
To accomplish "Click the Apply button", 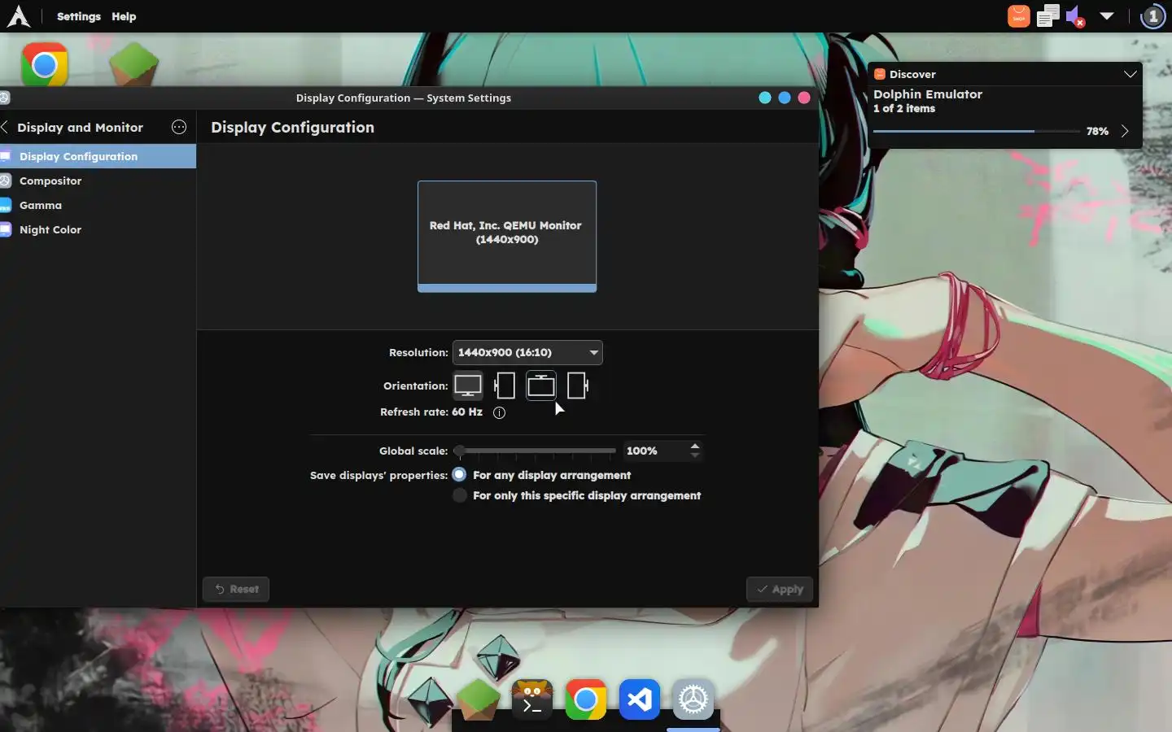I will pos(780,589).
